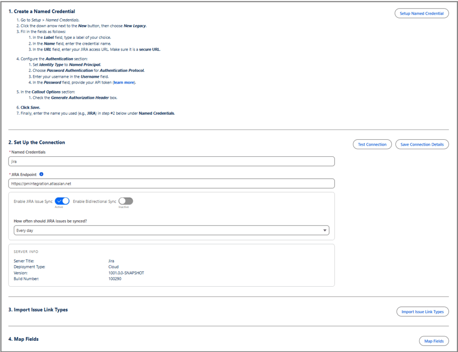Click the '2. Set Up the Connection' heading
Viewport: 458px width, 352px height.
[x=37, y=142]
